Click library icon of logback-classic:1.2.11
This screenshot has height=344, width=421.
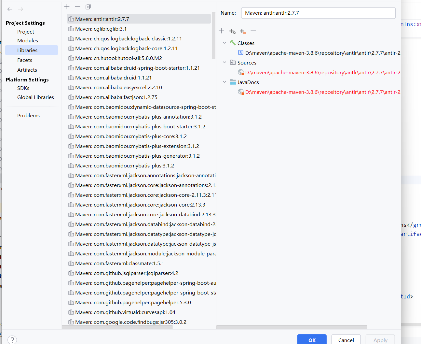pyautogui.click(x=71, y=38)
